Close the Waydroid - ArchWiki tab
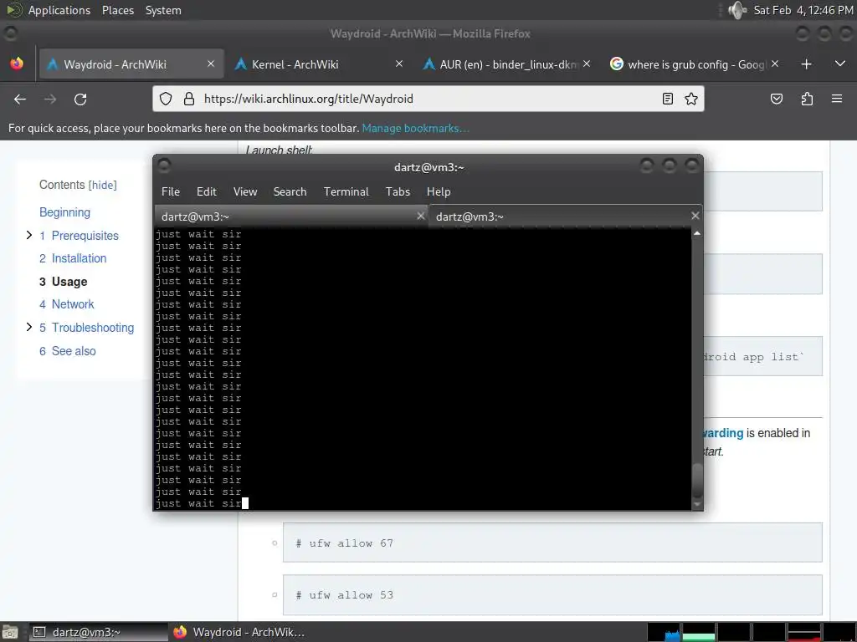857x642 pixels. point(211,64)
